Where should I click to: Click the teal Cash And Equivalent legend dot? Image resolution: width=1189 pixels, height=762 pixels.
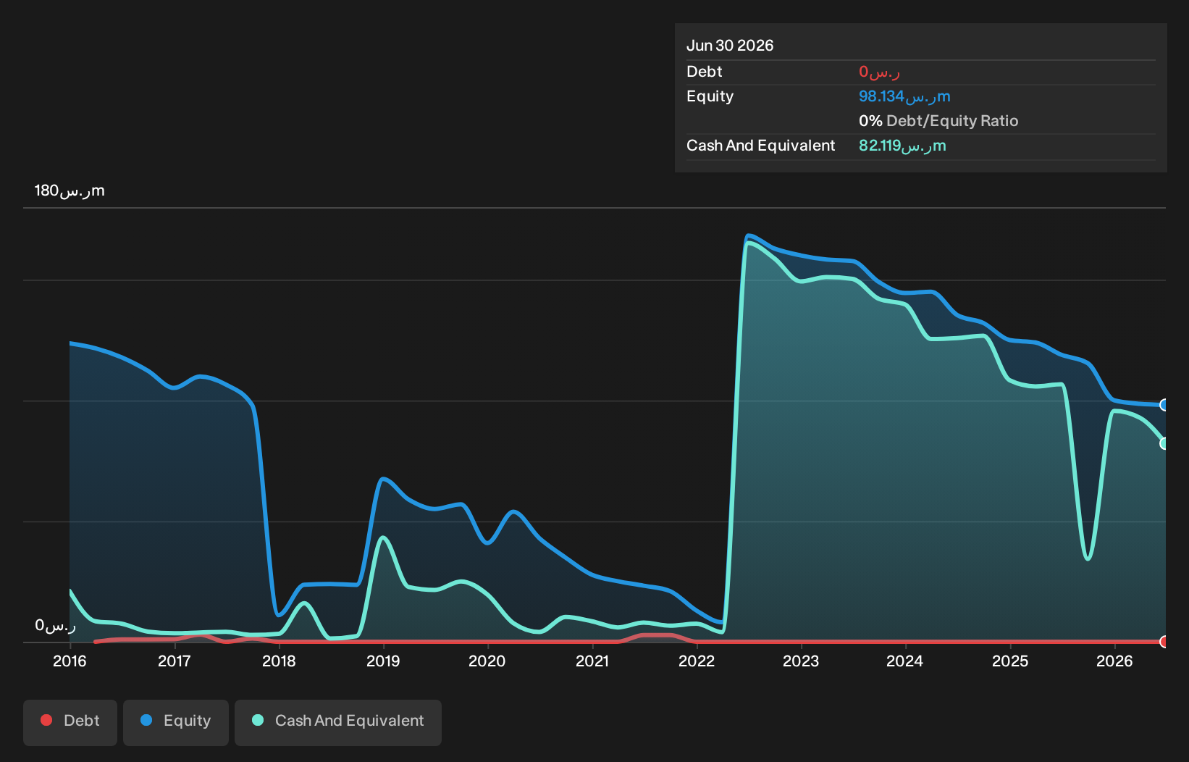pyautogui.click(x=258, y=720)
